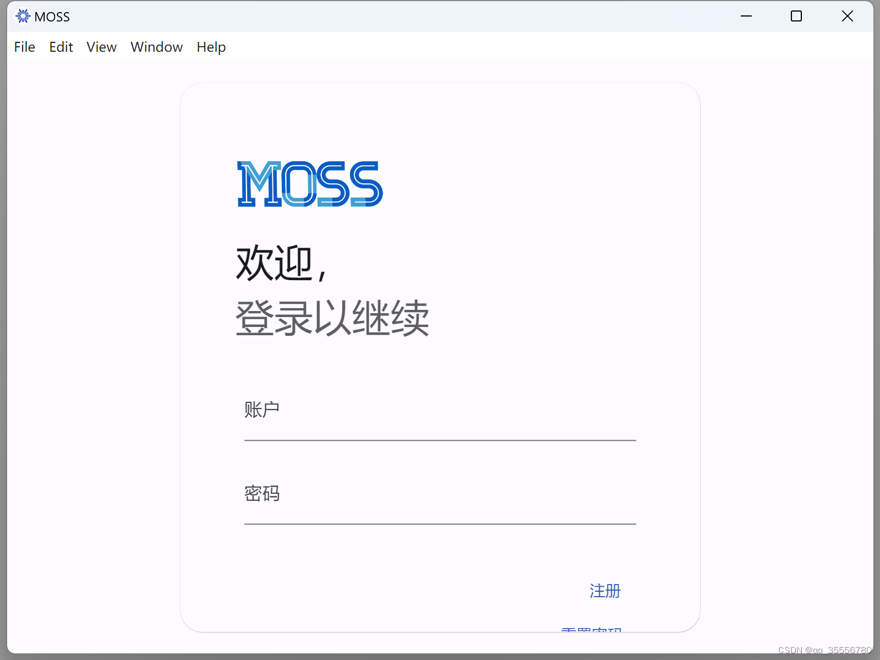Open the File menu
Viewport: 880px width, 660px height.
coord(24,47)
